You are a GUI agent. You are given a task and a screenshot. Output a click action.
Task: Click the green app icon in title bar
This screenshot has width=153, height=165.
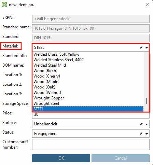4,5
